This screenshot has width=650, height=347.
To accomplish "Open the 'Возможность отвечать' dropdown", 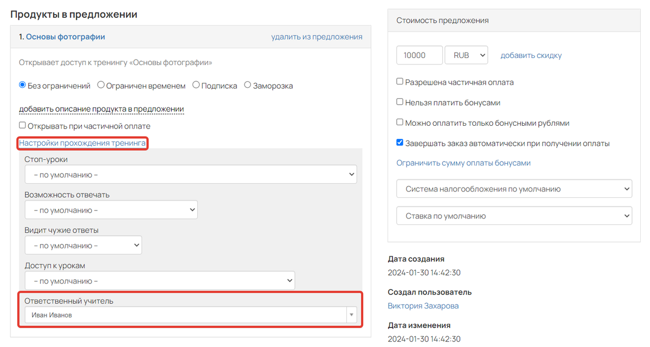I will (111, 210).
